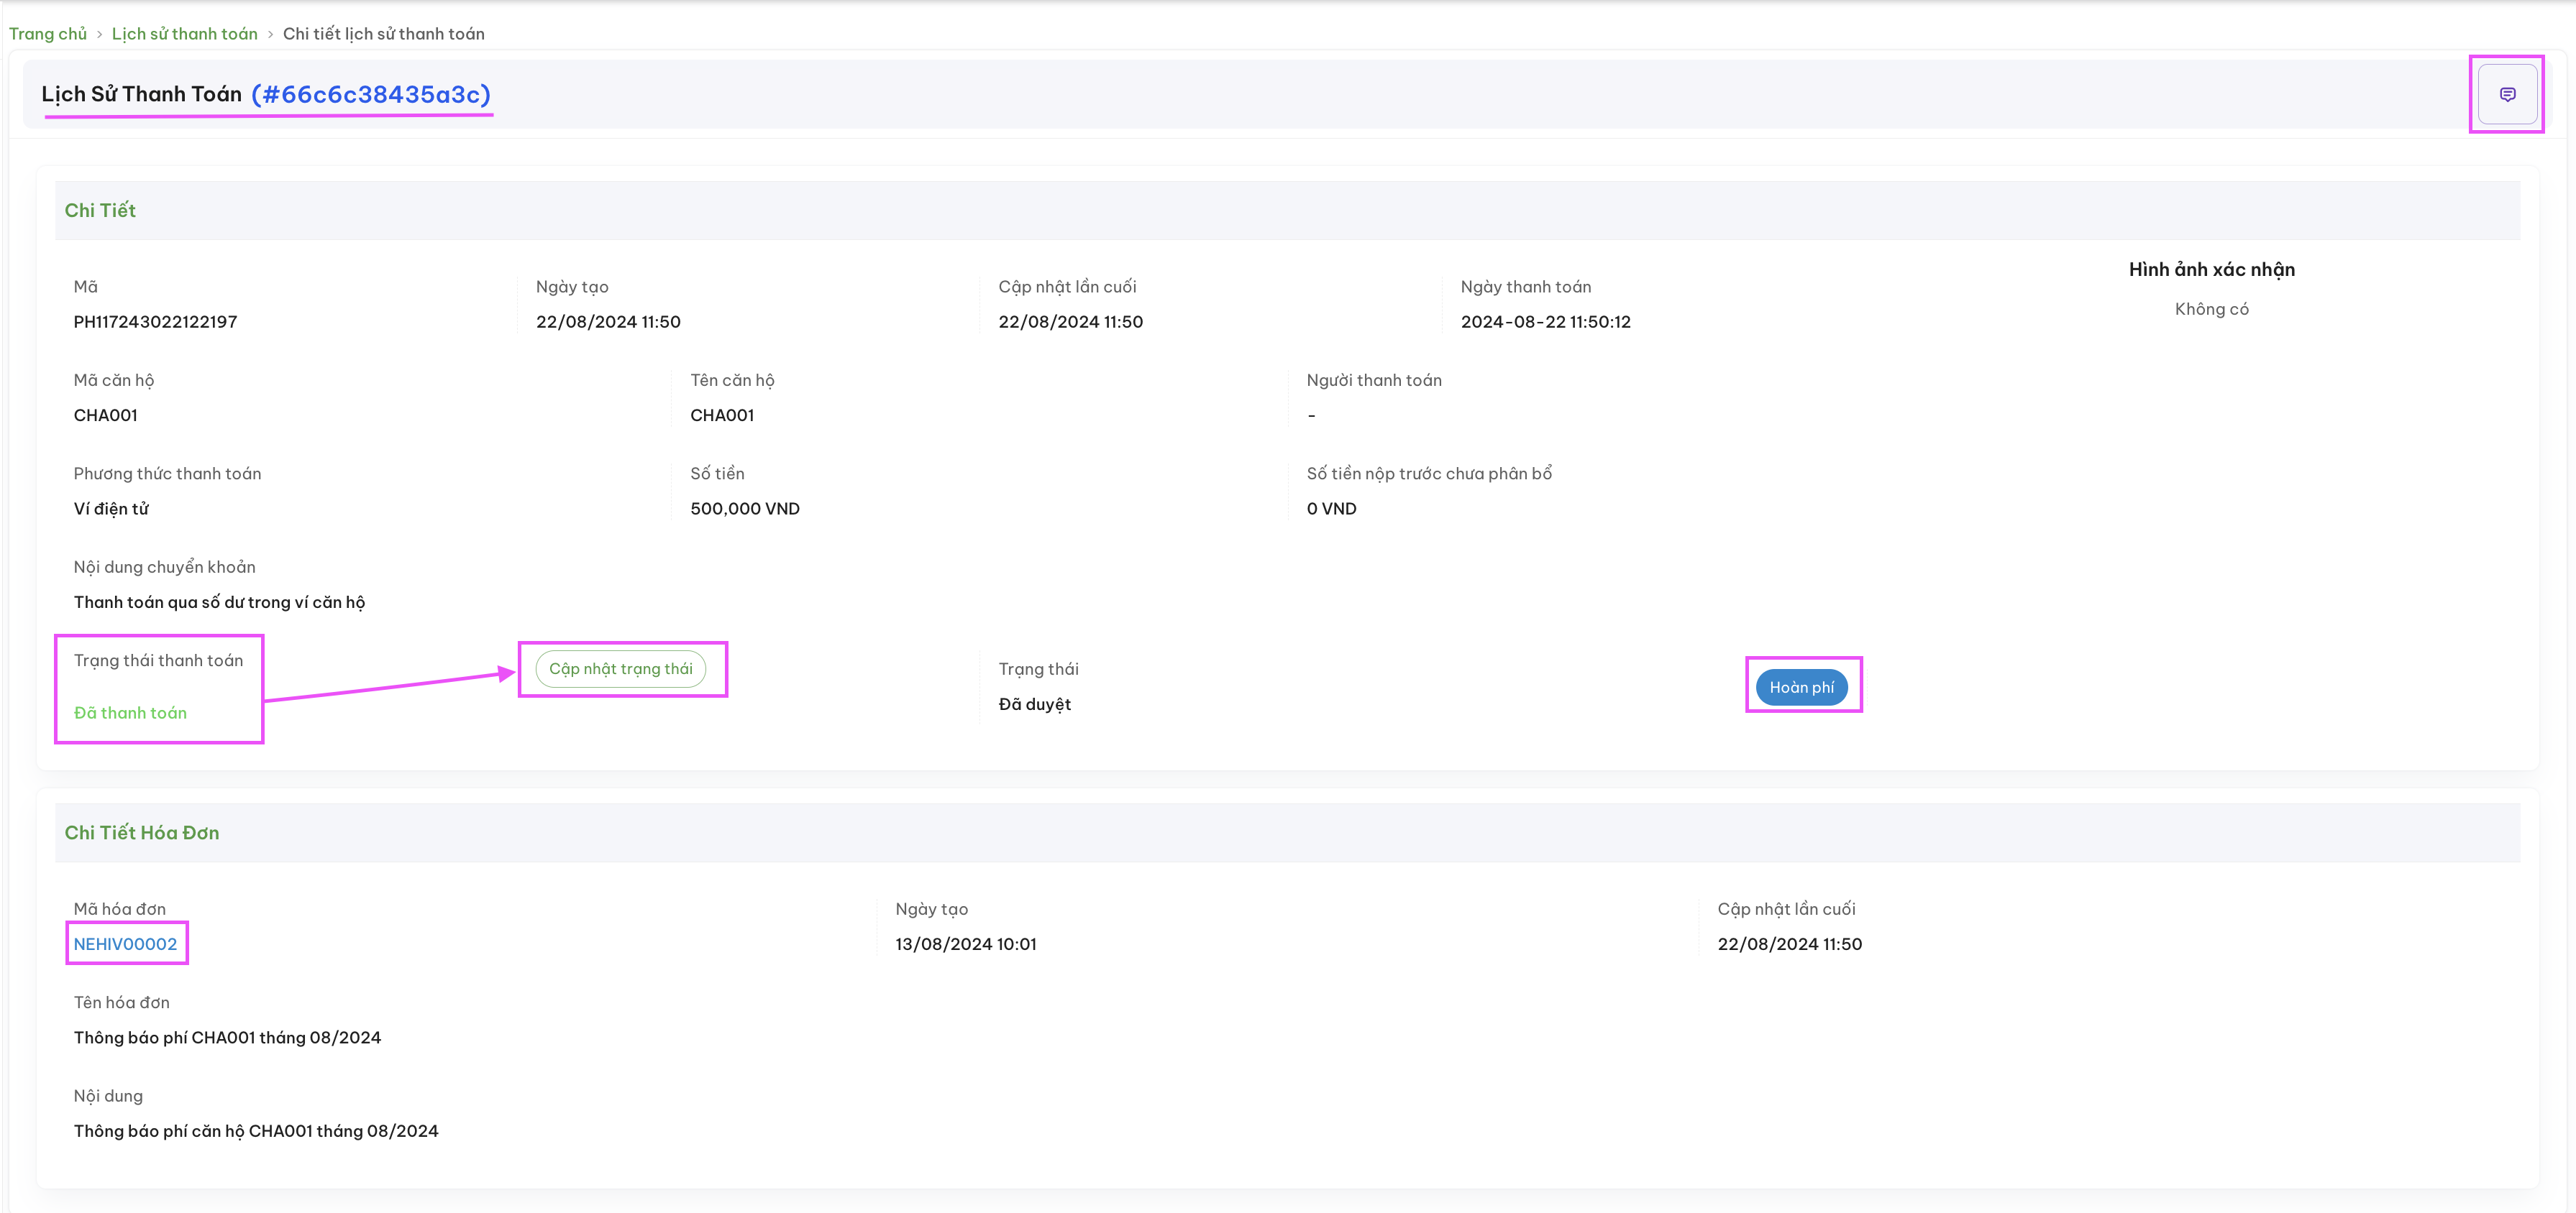Click the Hoàn phí button
This screenshot has height=1213, width=2576.
coord(1802,686)
